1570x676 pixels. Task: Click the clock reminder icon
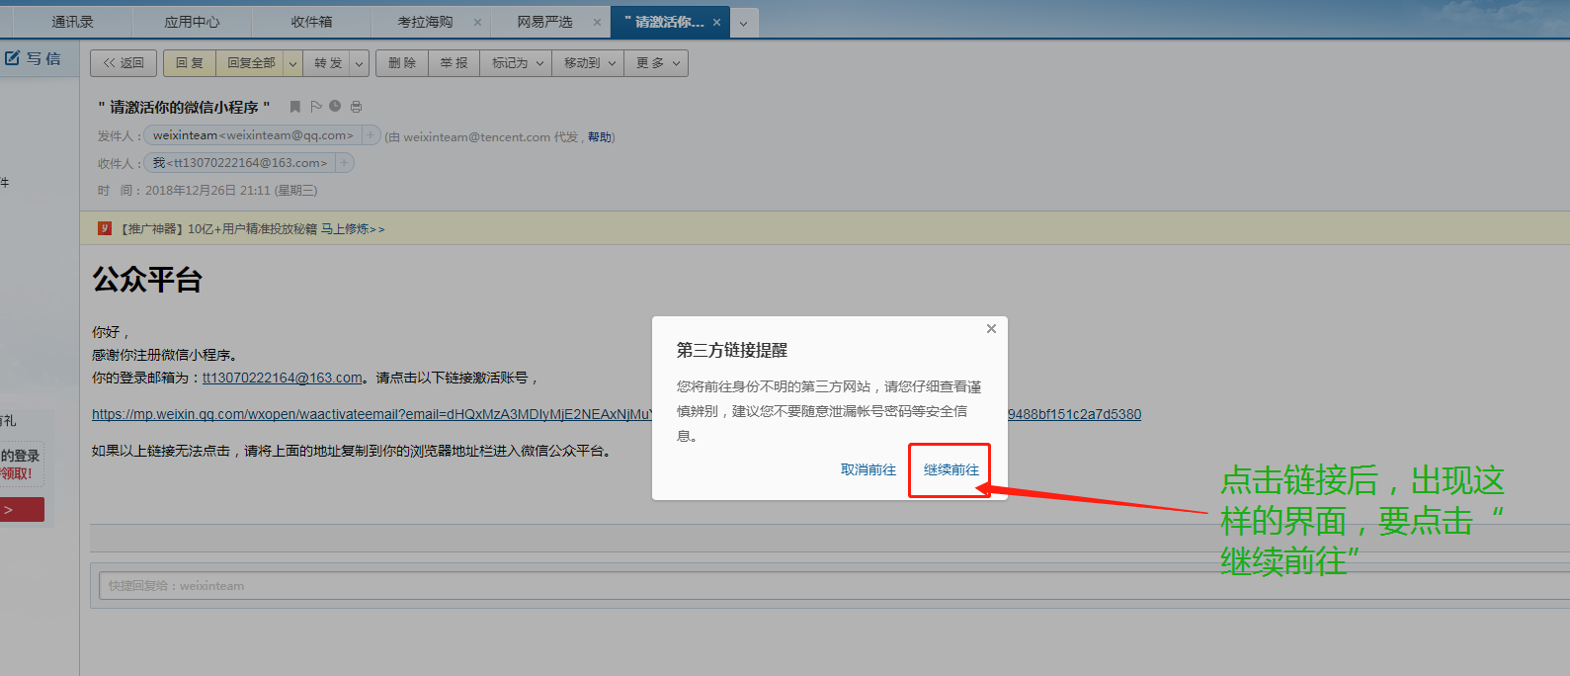tap(335, 107)
